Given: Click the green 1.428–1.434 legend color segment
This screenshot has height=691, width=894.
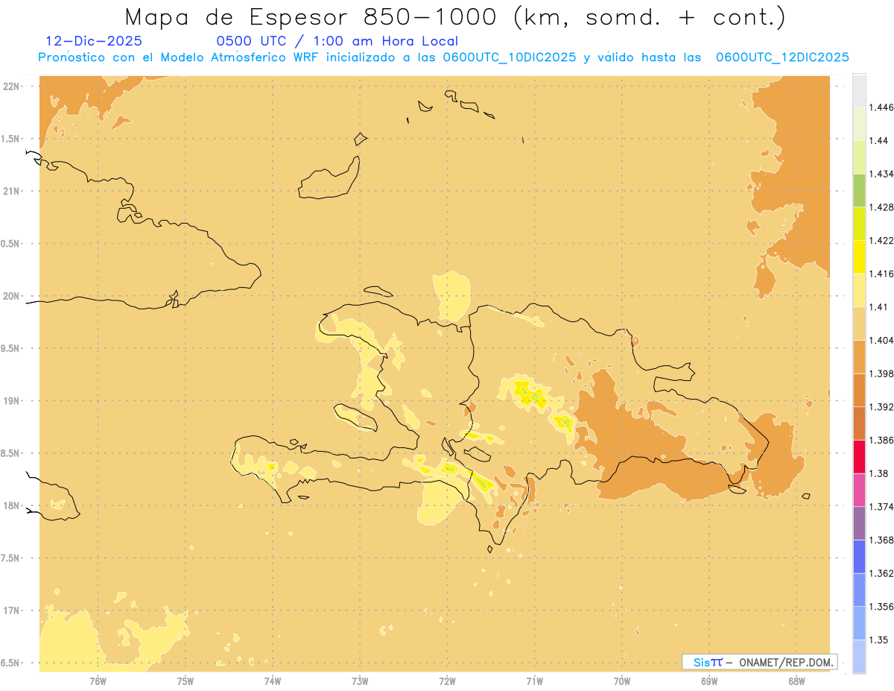Looking at the screenshot, I should [x=859, y=190].
